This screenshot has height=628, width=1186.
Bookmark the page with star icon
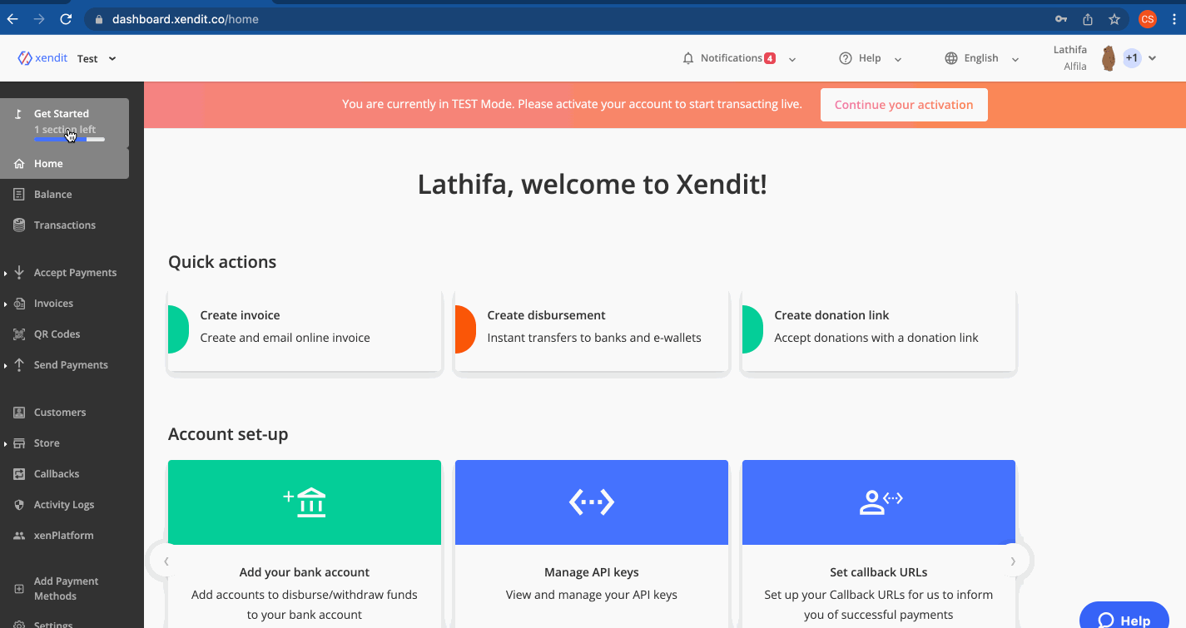[1114, 19]
